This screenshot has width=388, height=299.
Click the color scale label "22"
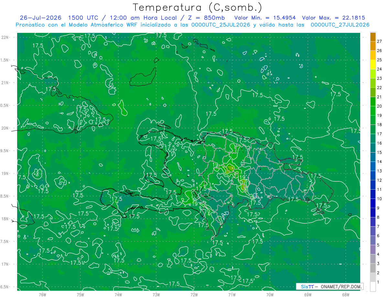pyautogui.click(x=380, y=88)
